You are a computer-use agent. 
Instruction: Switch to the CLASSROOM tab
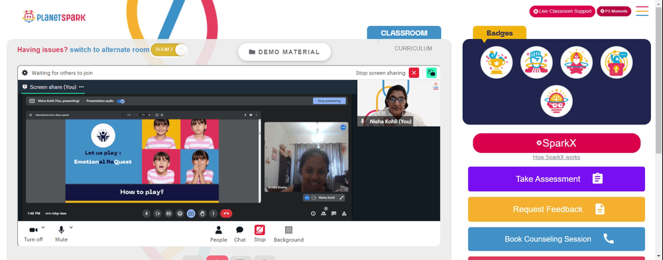[x=404, y=33]
